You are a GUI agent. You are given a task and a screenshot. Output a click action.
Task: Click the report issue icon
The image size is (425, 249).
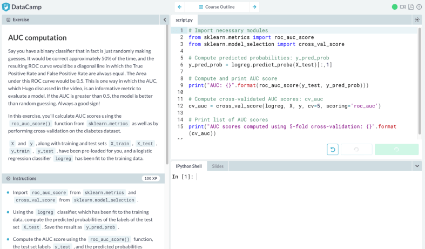419,7
